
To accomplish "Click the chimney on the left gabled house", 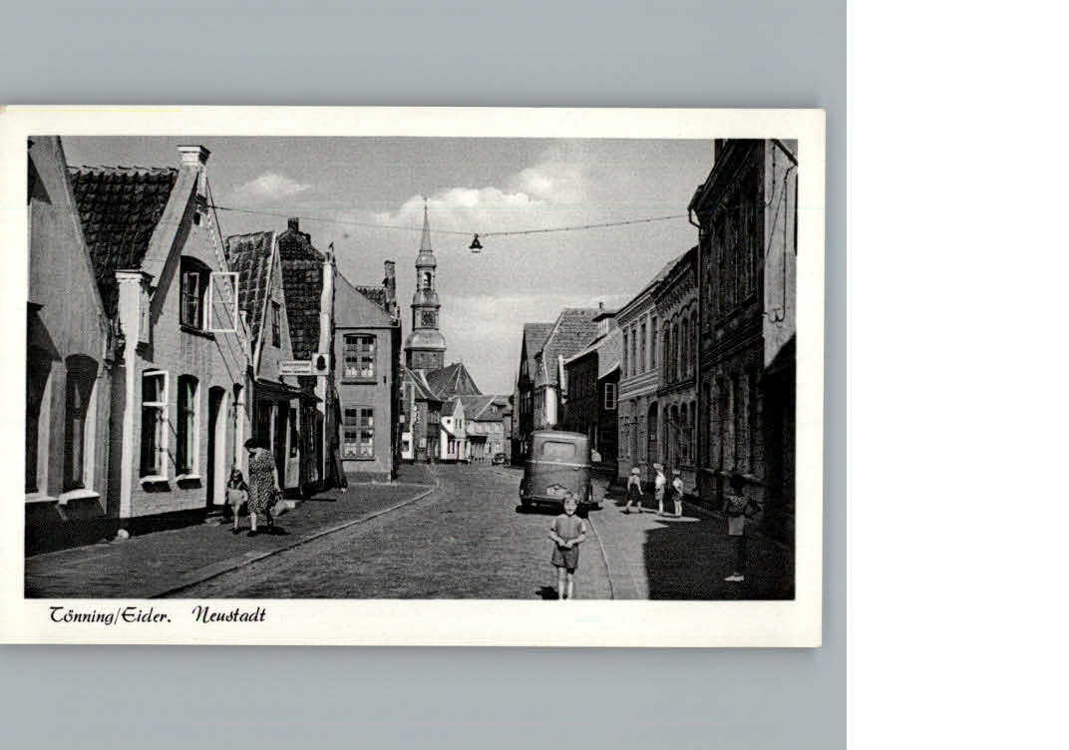I will (193, 156).
